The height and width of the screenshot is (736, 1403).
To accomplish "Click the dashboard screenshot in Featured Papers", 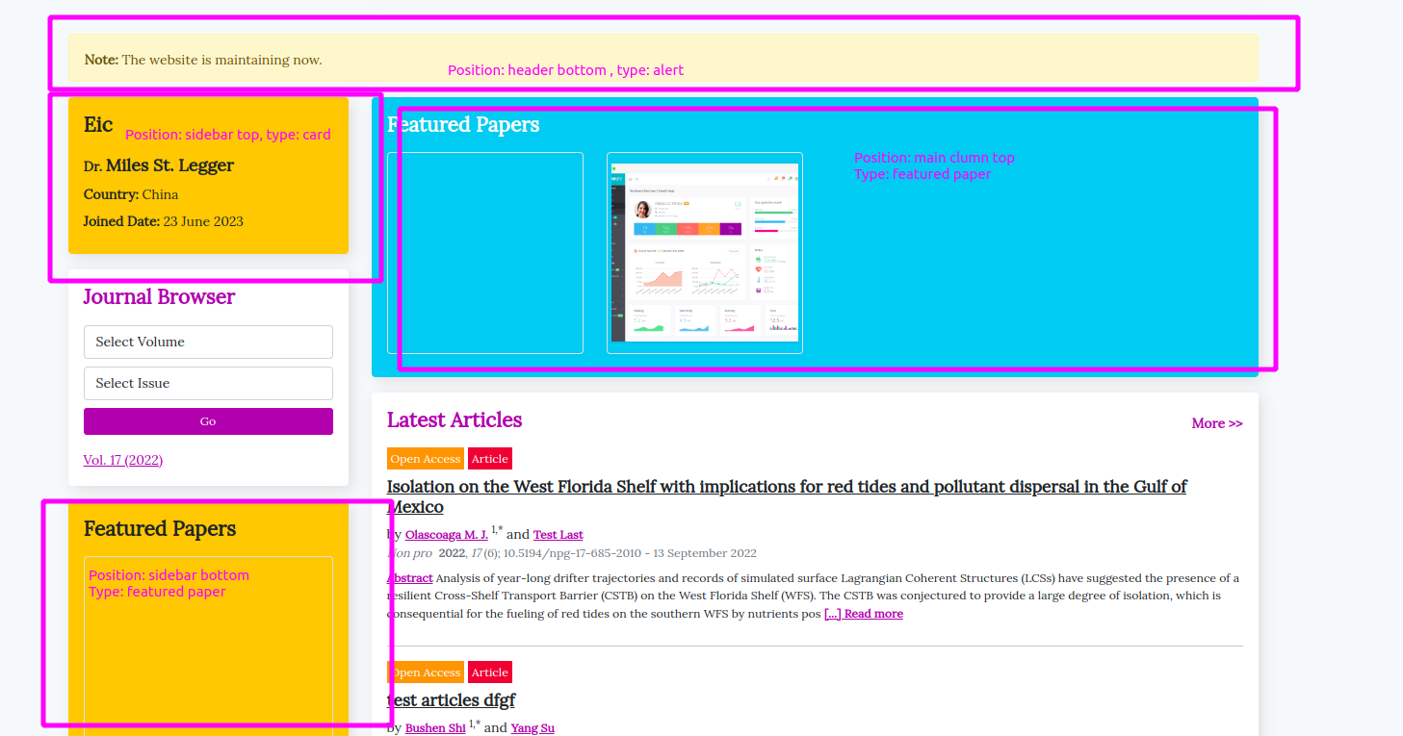I will pyautogui.click(x=704, y=252).
